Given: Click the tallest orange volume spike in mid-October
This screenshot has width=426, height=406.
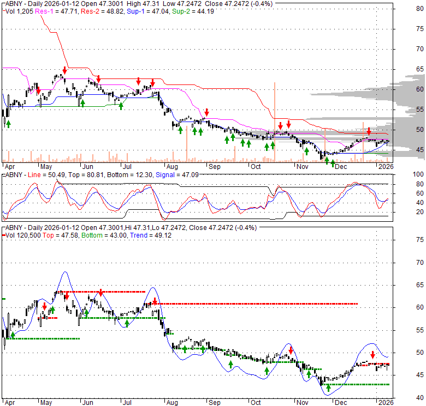Looking at the screenshot, I should [275, 122].
